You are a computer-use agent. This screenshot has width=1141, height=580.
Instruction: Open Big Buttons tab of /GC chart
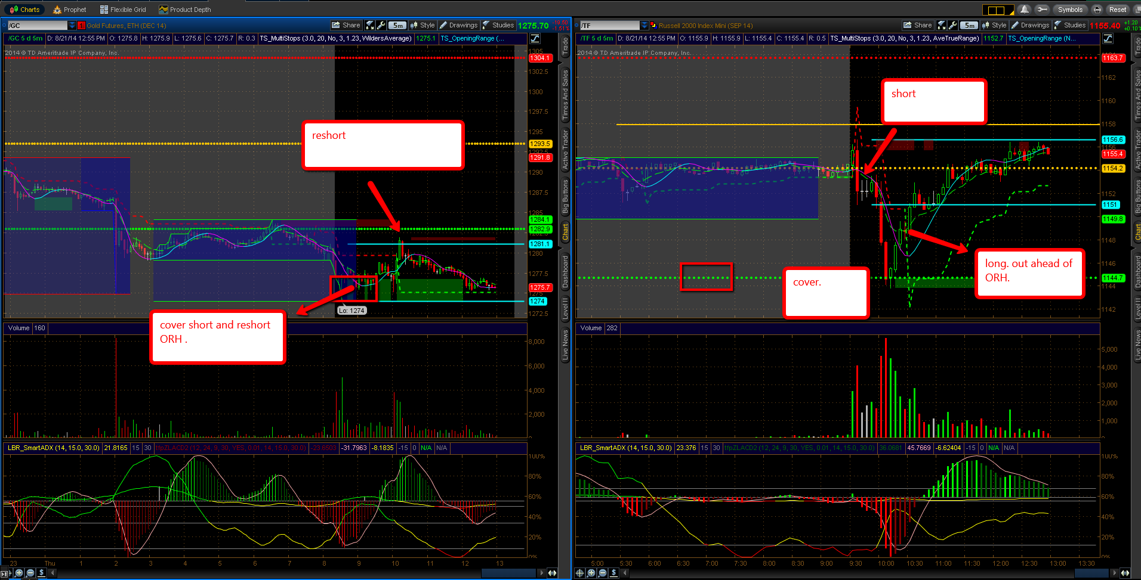(565, 196)
